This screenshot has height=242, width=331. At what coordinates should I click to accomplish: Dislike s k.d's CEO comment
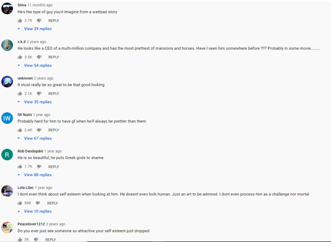39,57
